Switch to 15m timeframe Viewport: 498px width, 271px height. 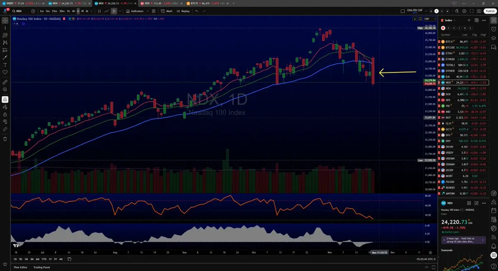54,11
